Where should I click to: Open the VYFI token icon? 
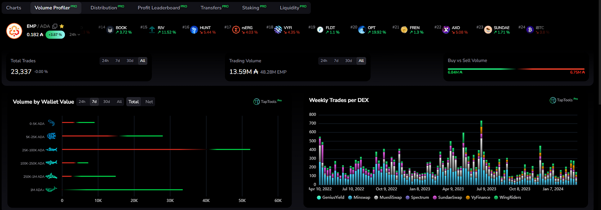click(278, 30)
